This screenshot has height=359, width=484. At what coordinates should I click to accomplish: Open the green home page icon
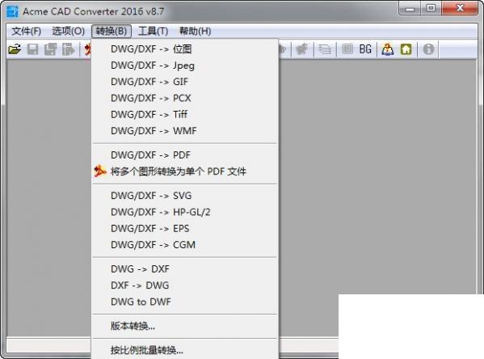click(x=406, y=49)
